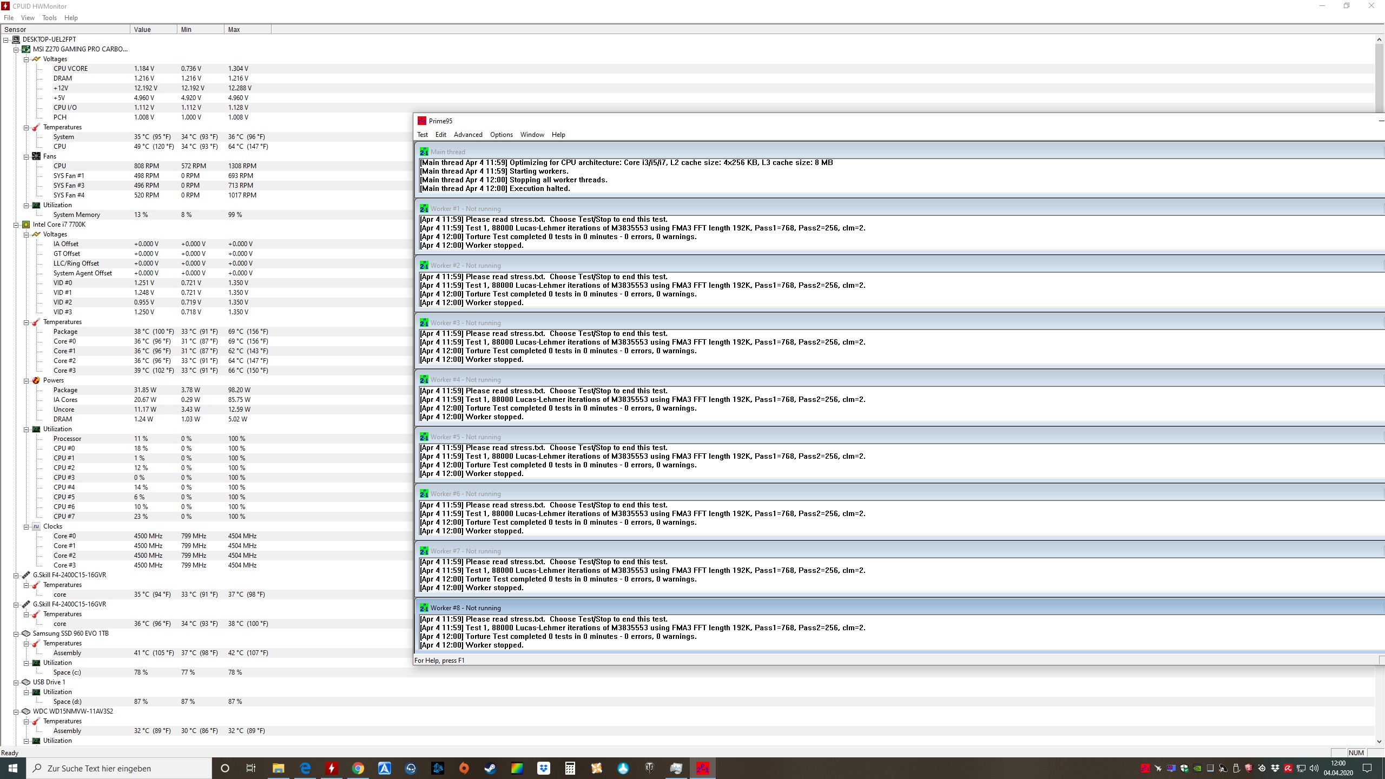Open the Calculator taskbar icon
This screenshot has width=1385, height=779.
[570, 768]
